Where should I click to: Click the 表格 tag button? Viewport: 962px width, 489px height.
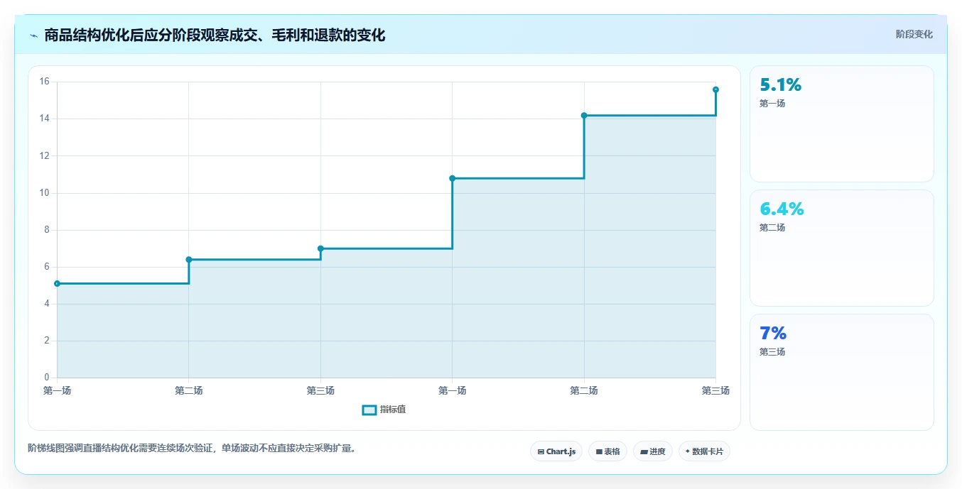tap(607, 451)
